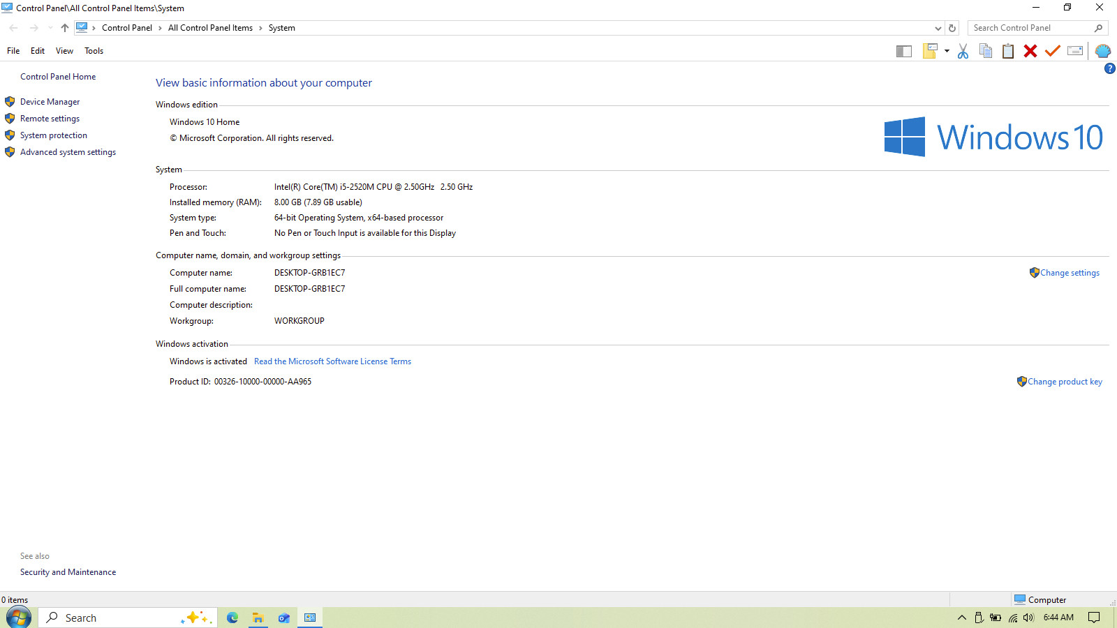Open Microsoft Edge from taskbar
This screenshot has height=628, width=1117.
click(232, 618)
